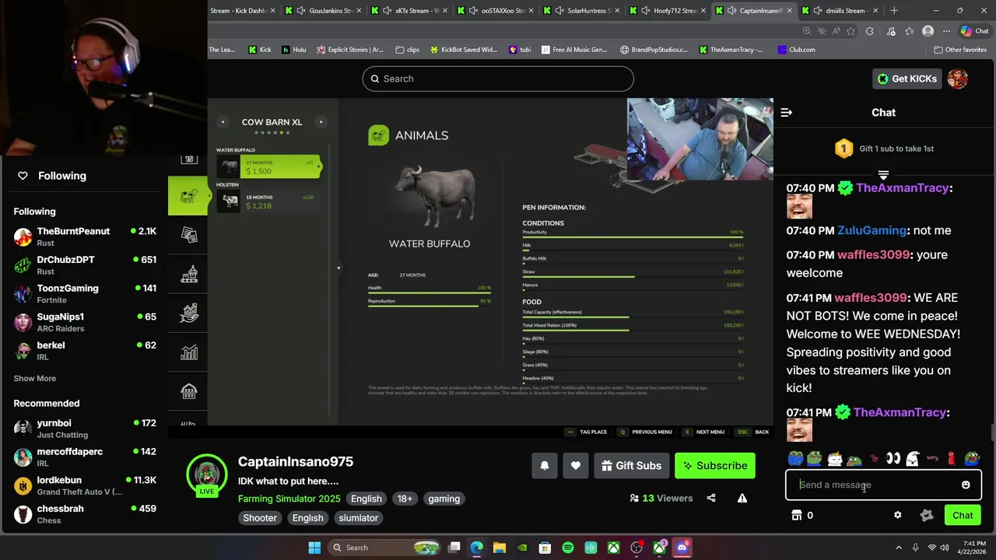Select the 'sorry' emote in quick emote row
The height and width of the screenshot is (560, 996).
tap(932, 459)
